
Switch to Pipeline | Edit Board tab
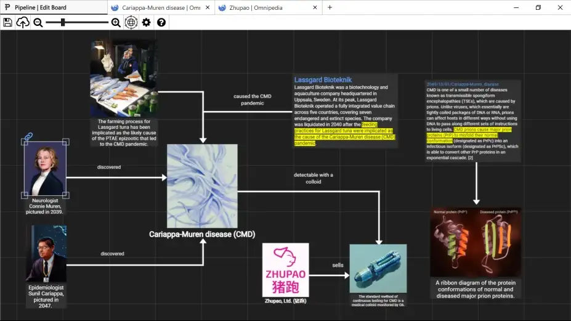pos(54,7)
